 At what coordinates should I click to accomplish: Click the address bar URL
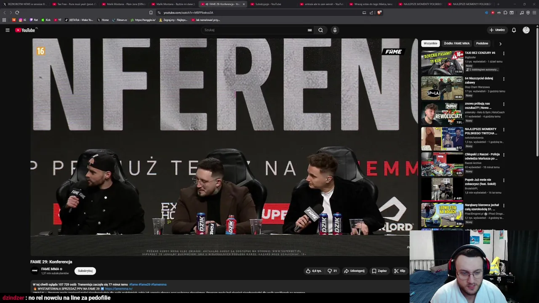188,13
